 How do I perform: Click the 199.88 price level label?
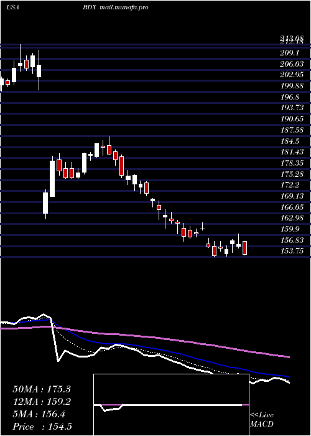pos(292,86)
